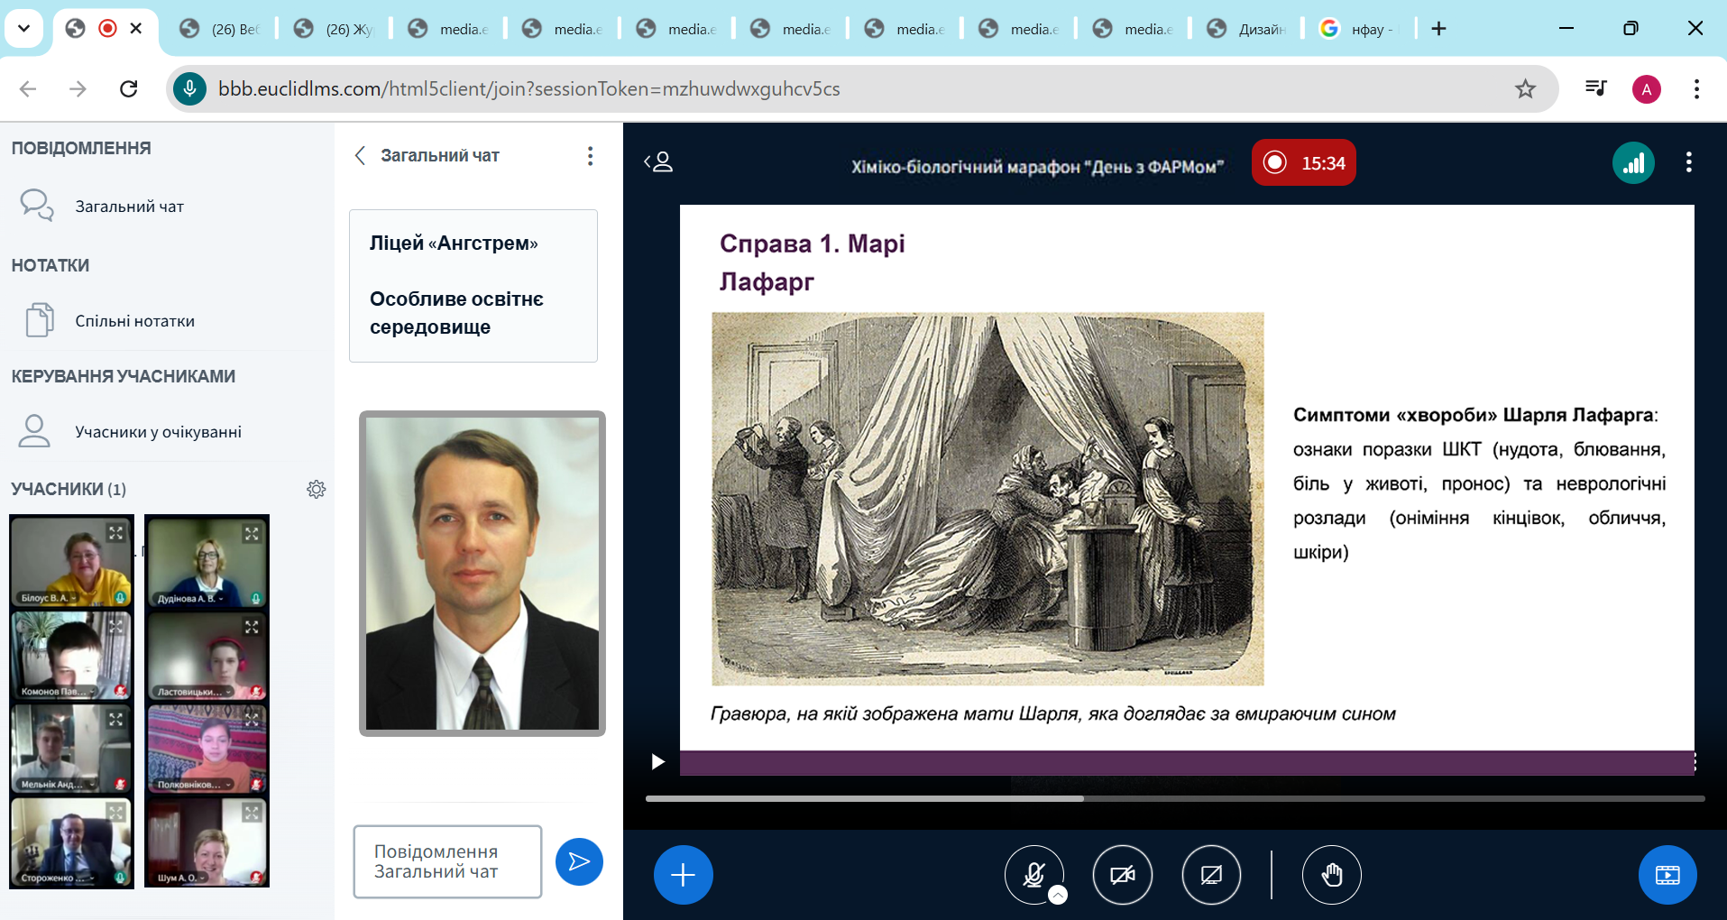This screenshot has height=920, width=1727.
Task: Open the bottom-right presentation layout button
Action: 1667,875
